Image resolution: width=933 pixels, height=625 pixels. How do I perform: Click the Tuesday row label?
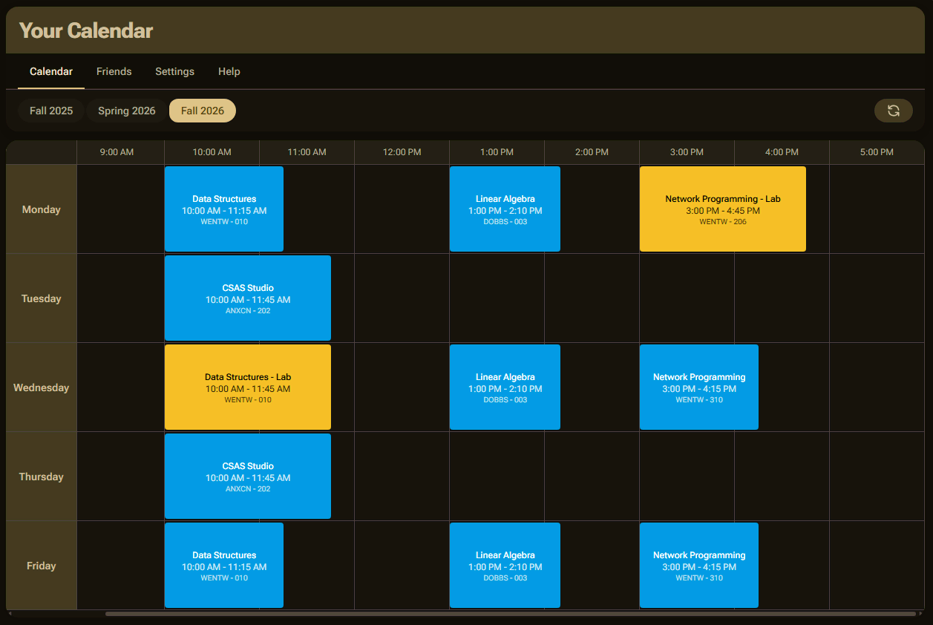[x=42, y=298]
